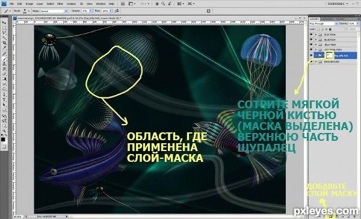The image size is (361, 219).
Task: Open the brush Mode dropdown
Action: 54,11
